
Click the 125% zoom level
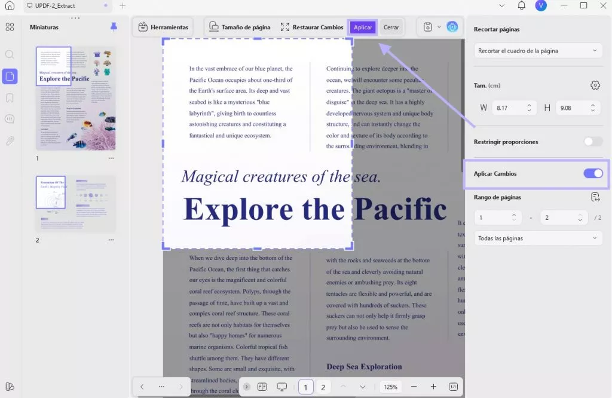pyautogui.click(x=390, y=387)
